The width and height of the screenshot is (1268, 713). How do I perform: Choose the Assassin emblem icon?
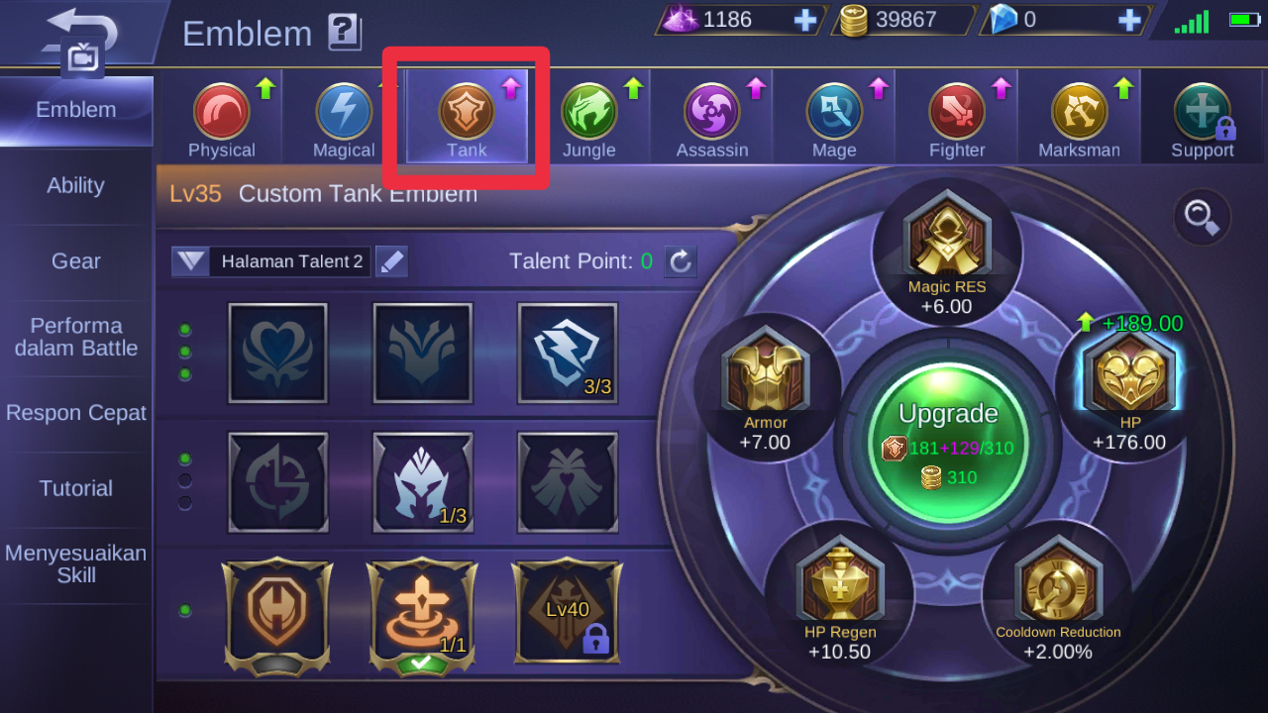pyautogui.click(x=712, y=111)
